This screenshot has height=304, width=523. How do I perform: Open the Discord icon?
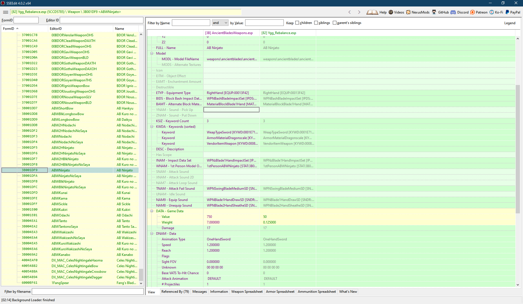click(x=453, y=12)
